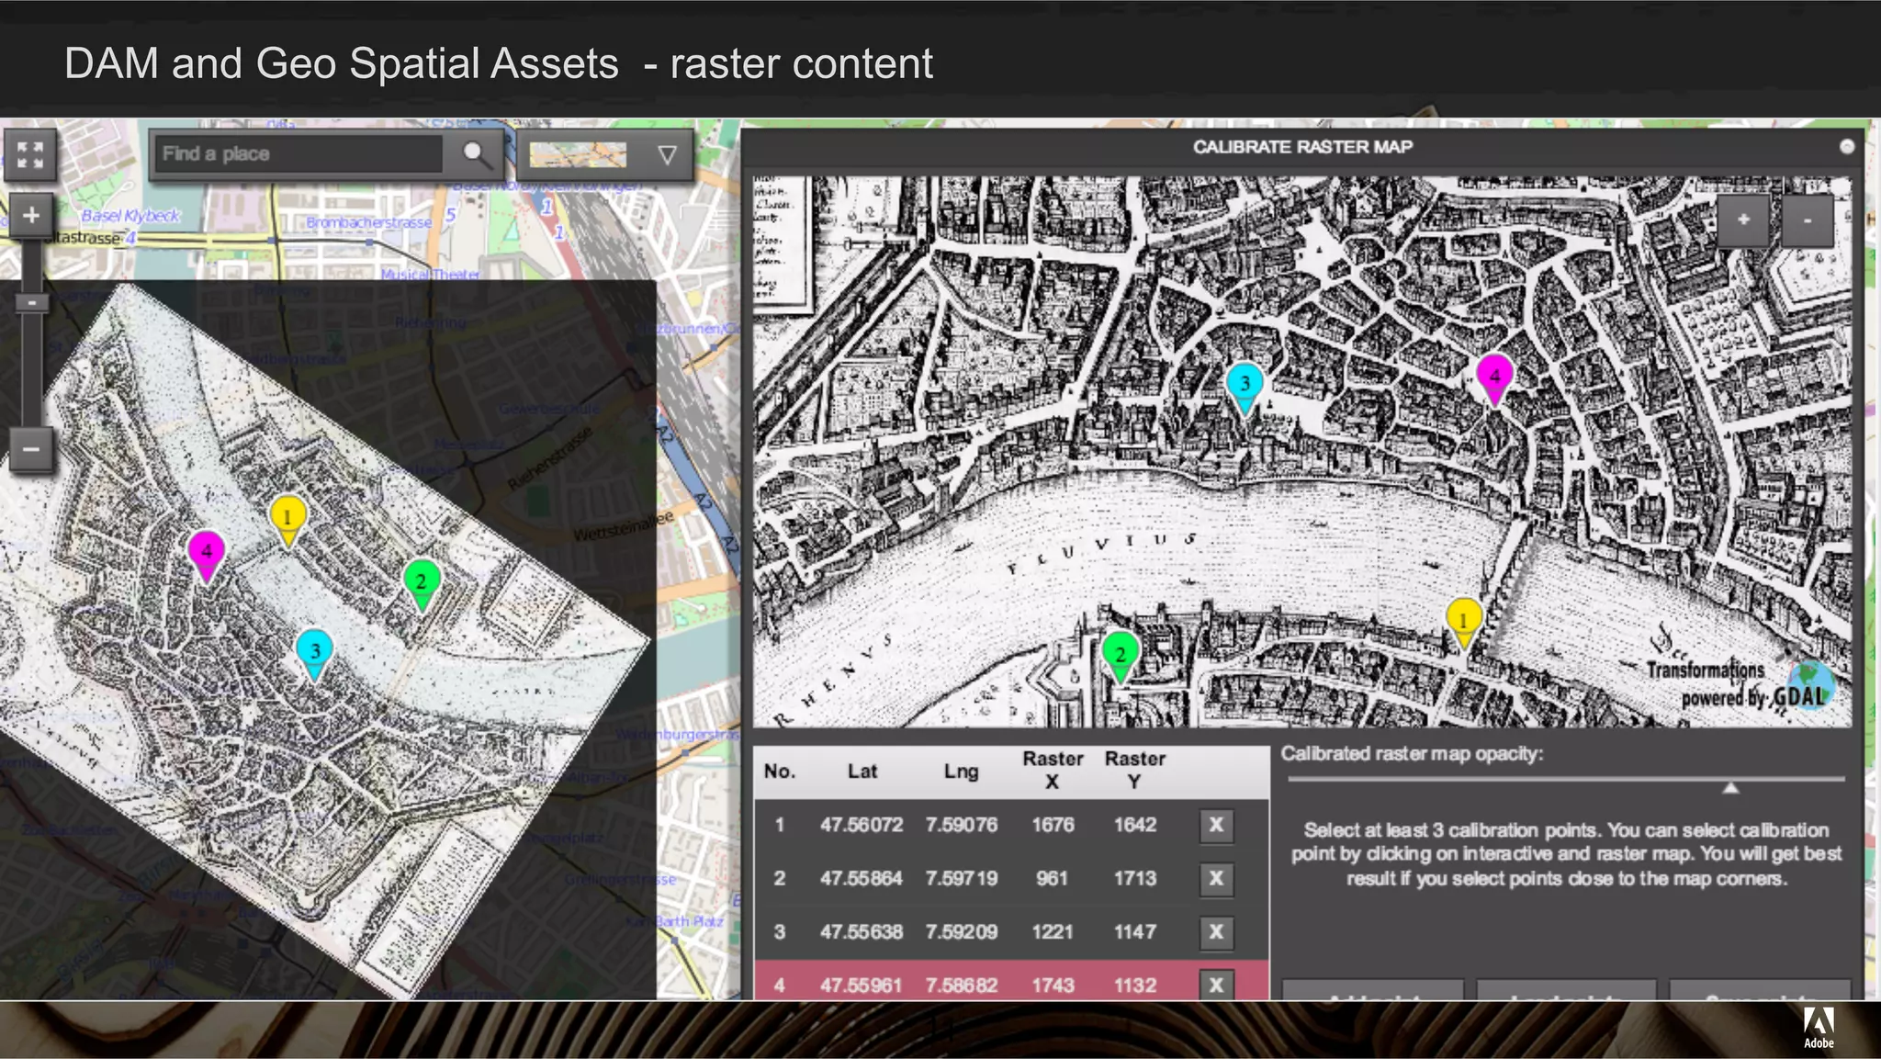Select highlighted latitude cell 47.55961
The width and height of the screenshot is (1881, 1059).
point(862,985)
